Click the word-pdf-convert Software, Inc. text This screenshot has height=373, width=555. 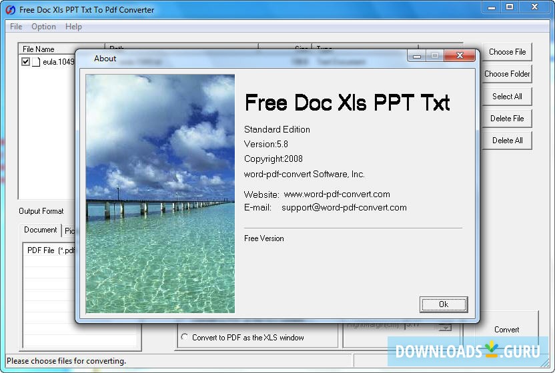click(304, 174)
